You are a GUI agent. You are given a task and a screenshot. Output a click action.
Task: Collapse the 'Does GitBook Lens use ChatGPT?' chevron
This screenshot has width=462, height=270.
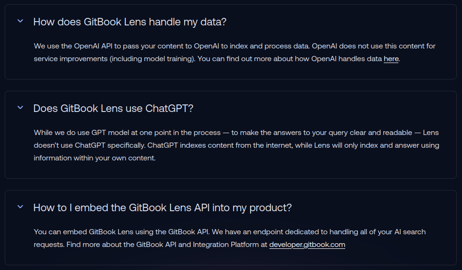[20, 108]
